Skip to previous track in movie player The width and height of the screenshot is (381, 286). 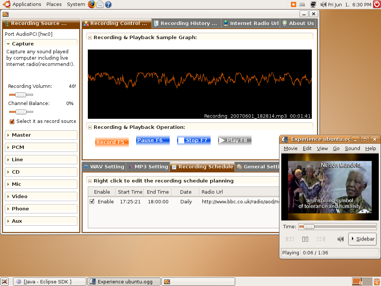pos(289,239)
